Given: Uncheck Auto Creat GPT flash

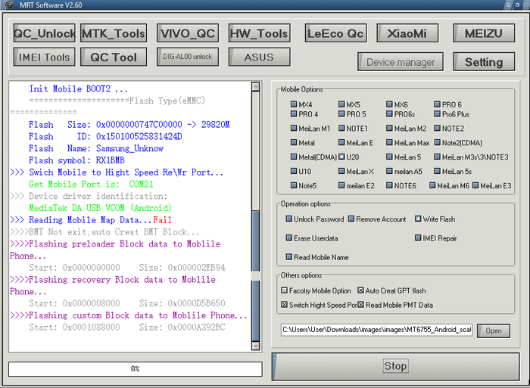Looking at the screenshot, I should [x=360, y=290].
